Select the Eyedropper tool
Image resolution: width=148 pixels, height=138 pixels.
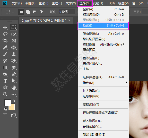pos(5,47)
